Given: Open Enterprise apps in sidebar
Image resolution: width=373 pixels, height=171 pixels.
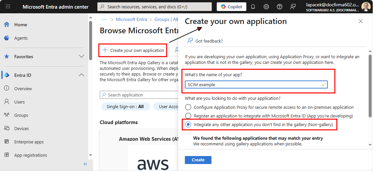Looking at the screenshot, I should [29, 142].
